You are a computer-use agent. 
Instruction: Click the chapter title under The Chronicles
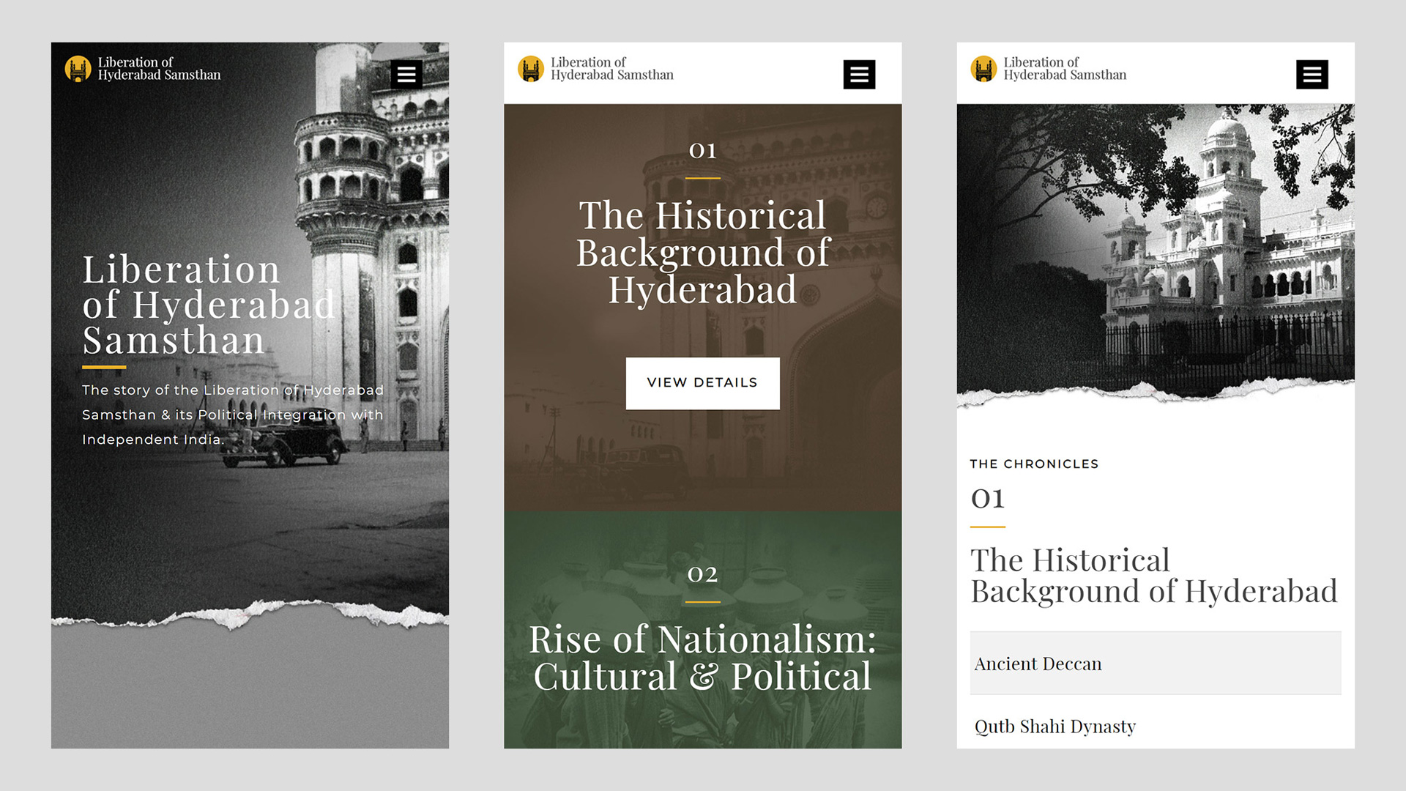pos(1153,576)
